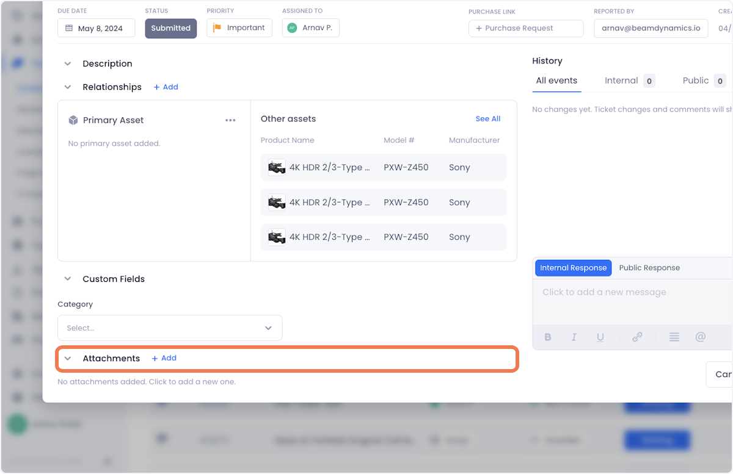Open text alignment options in editor

(674, 337)
